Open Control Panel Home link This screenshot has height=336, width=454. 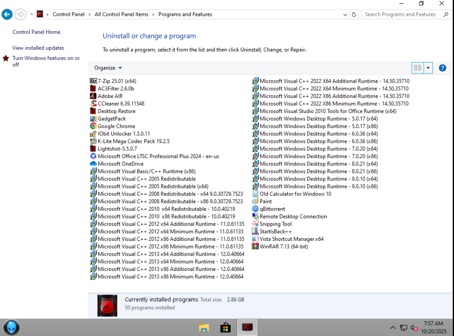36,32
